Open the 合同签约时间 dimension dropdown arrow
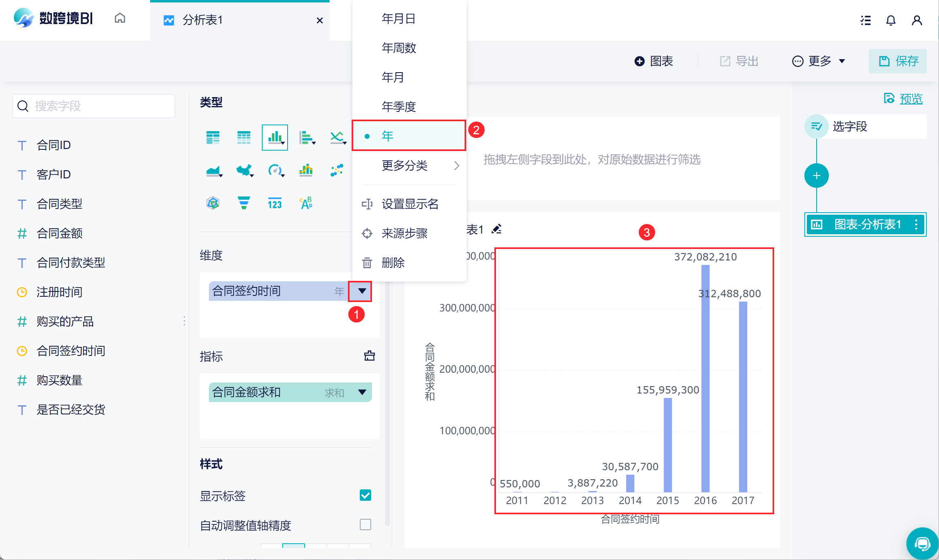Image resolution: width=939 pixels, height=560 pixels. [x=362, y=291]
